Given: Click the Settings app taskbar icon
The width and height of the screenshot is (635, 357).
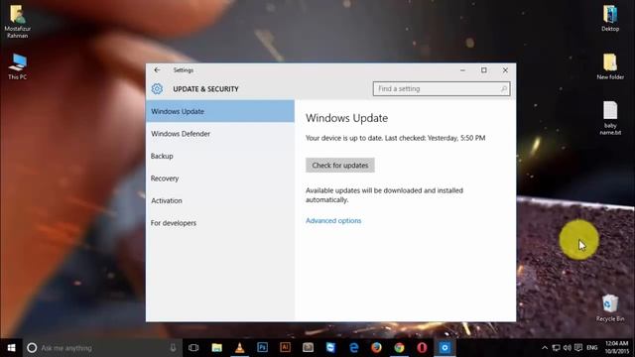Looking at the screenshot, I should [x=444, y=348].
